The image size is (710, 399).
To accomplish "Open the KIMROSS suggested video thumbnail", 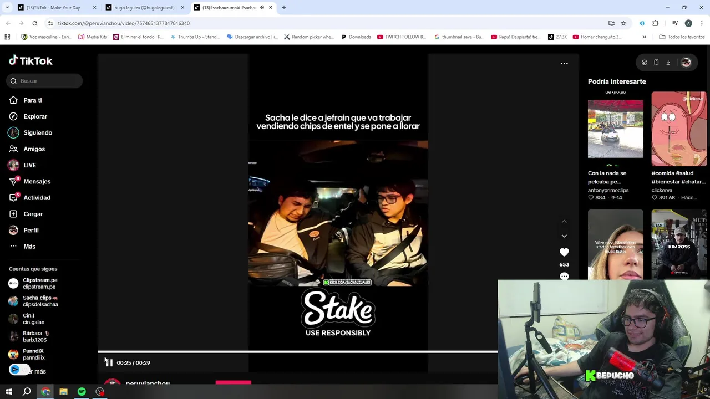I will 679,244.
